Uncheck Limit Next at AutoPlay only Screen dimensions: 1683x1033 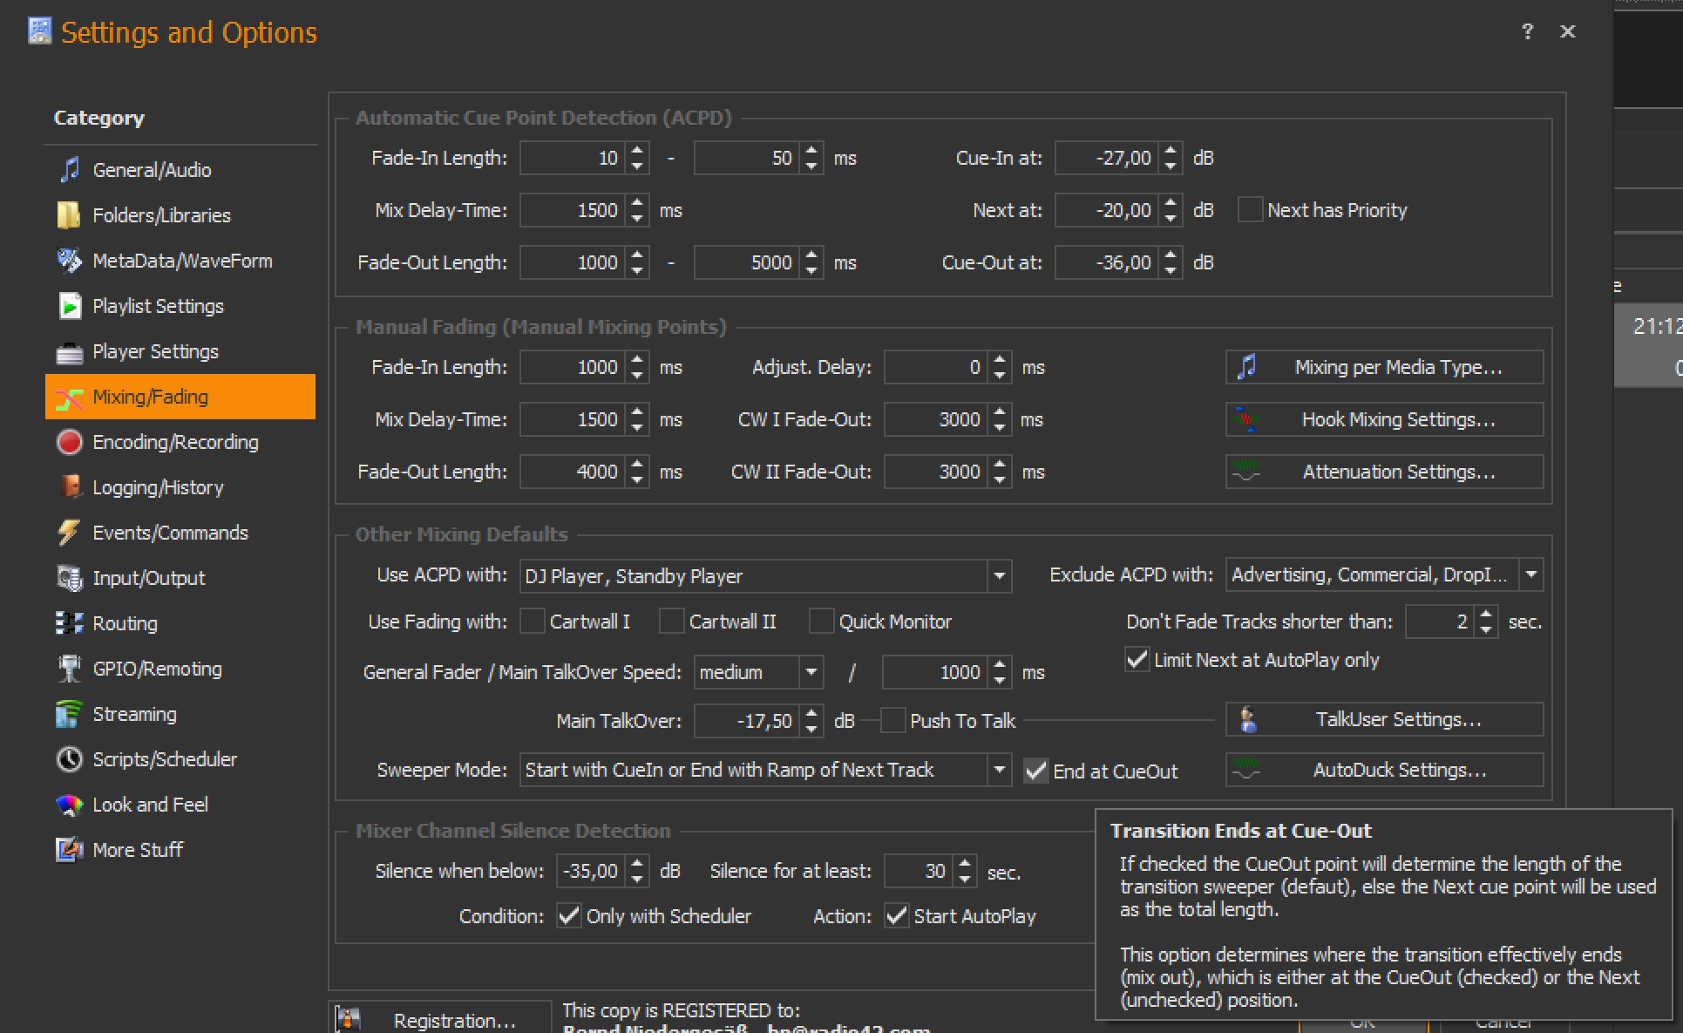pos(1137,660)
